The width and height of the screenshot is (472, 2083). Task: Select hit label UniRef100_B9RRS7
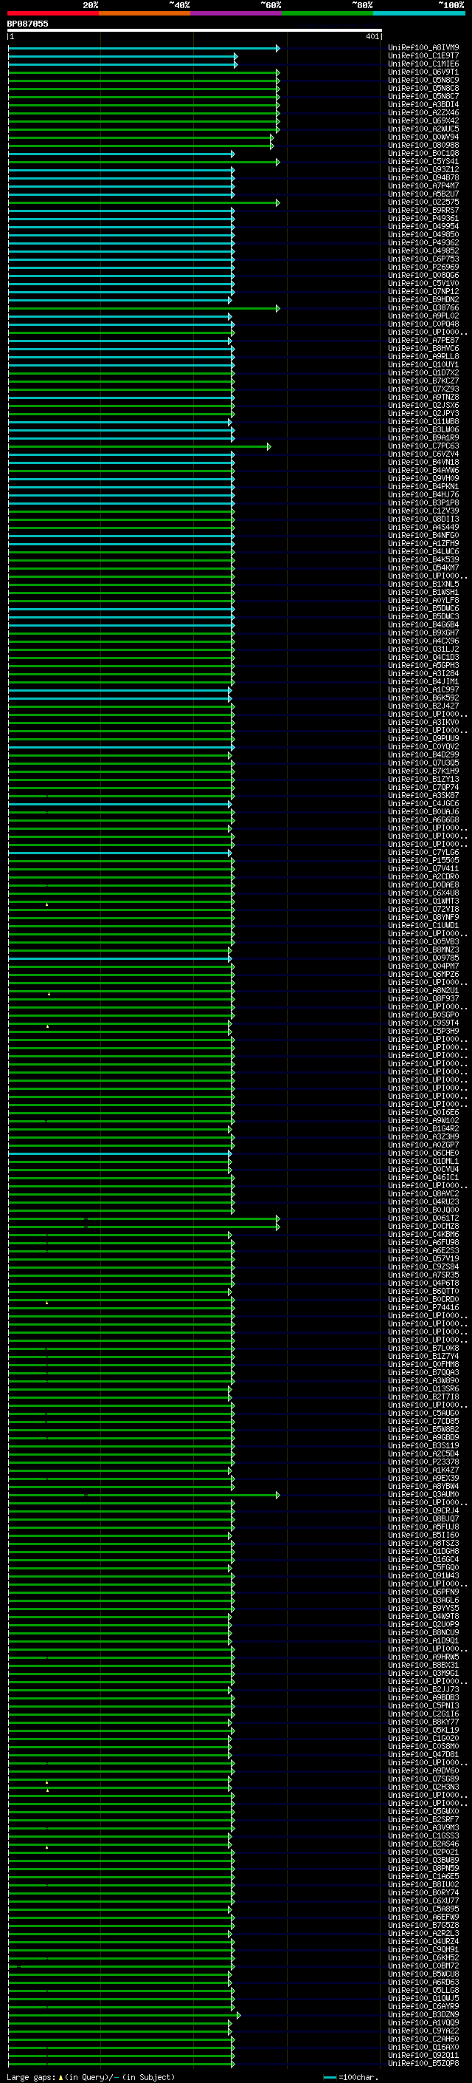point(423,211)
